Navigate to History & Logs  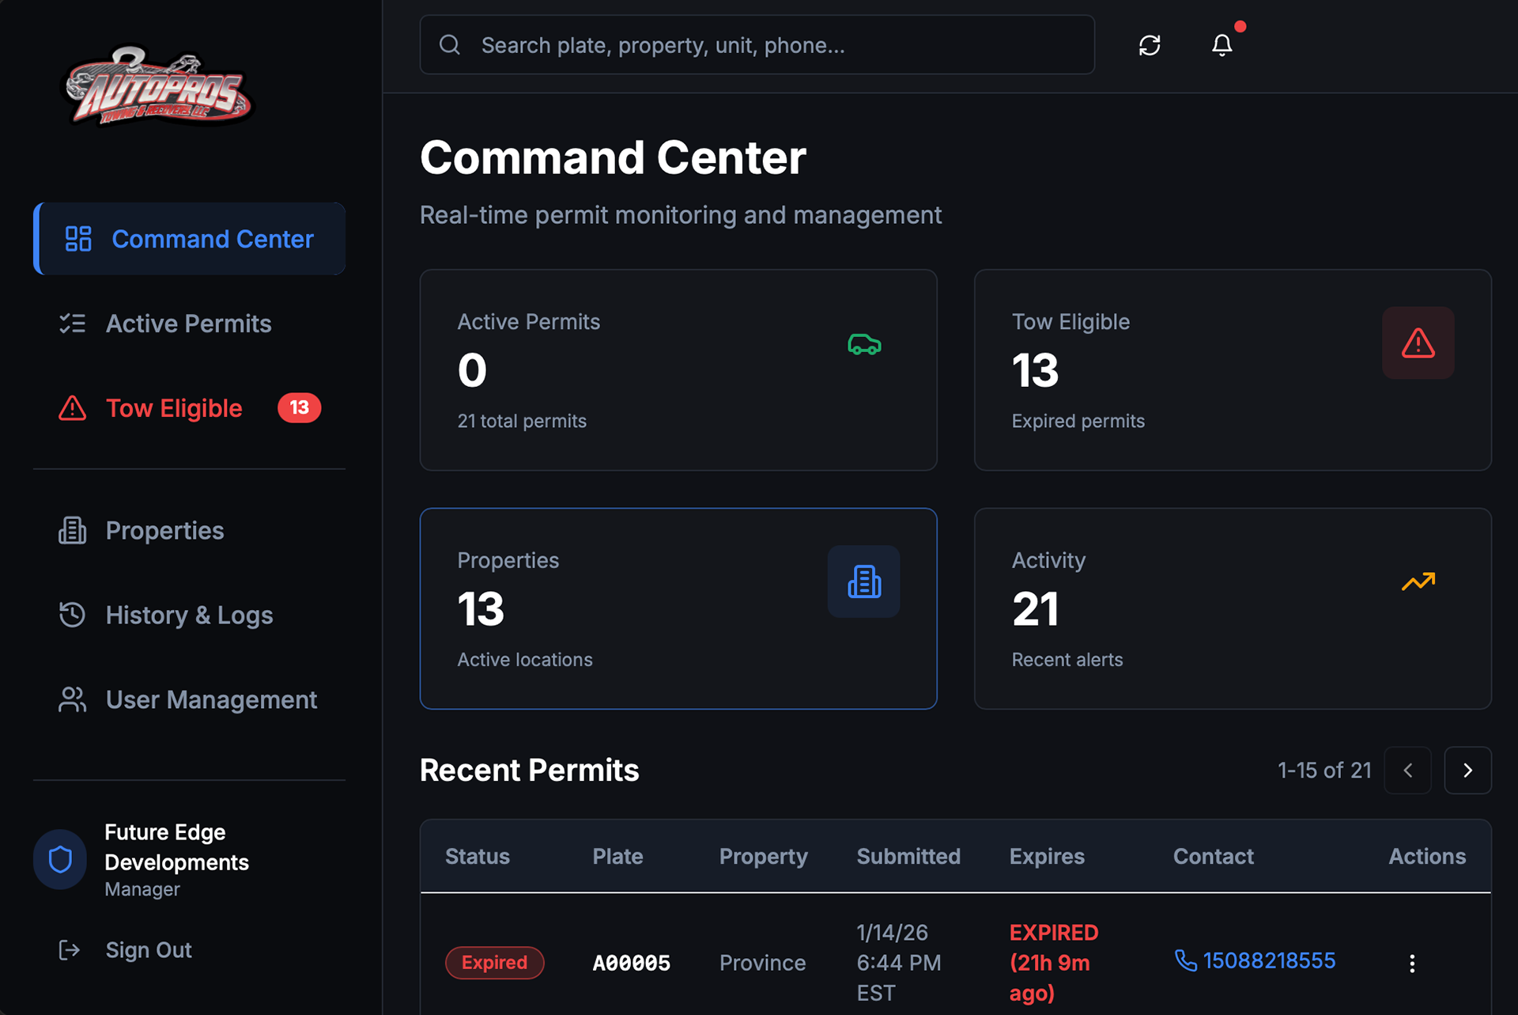tap(189, 615)
